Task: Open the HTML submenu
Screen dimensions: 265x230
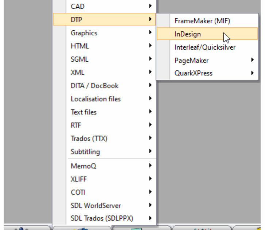Action: tap(104, 46)
